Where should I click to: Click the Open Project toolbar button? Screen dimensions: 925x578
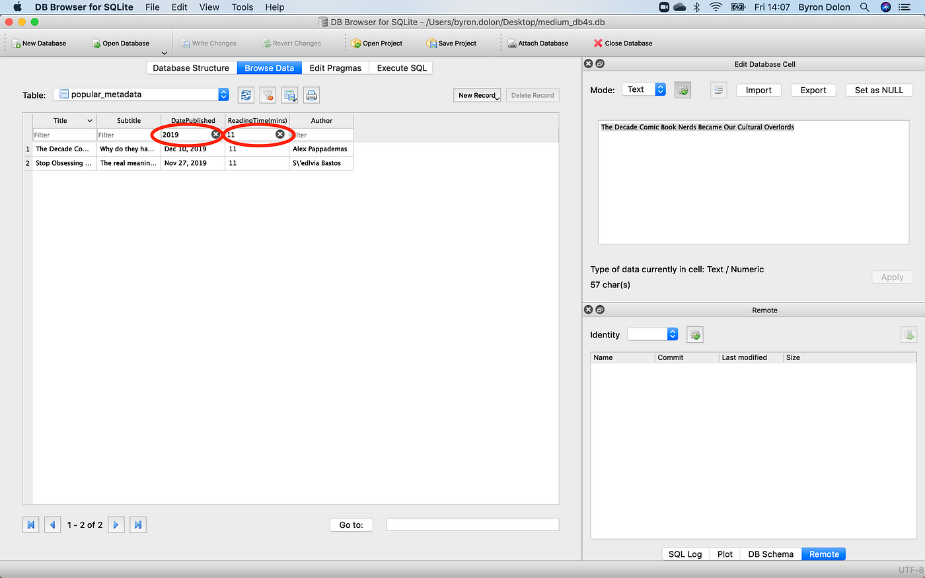(x=377, y=44)
